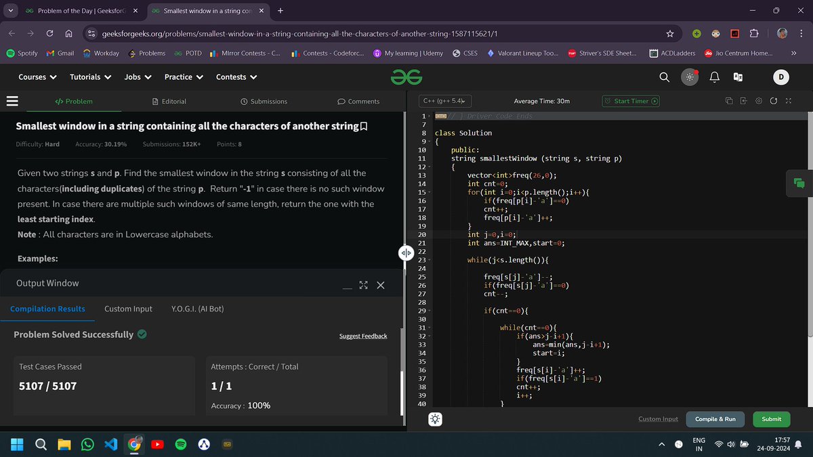Click the Suggest Feedback link
This screenshot has height=457, width=813.
363,336
